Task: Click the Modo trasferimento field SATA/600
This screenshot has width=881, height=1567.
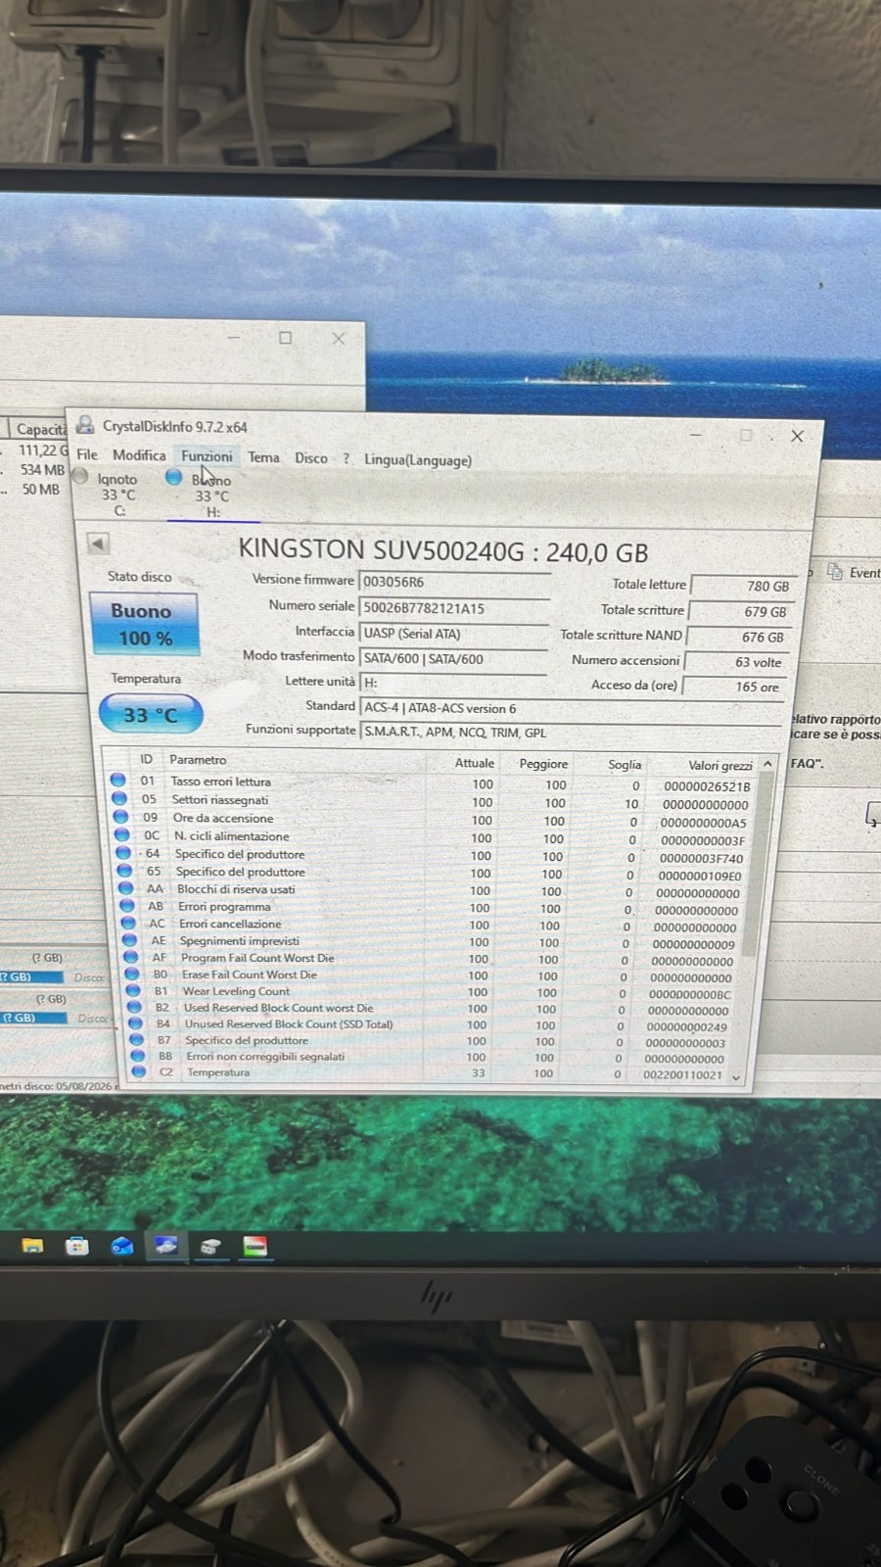Action: click(453, 659)
